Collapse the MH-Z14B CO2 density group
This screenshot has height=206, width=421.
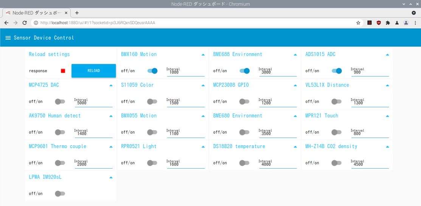387,147
